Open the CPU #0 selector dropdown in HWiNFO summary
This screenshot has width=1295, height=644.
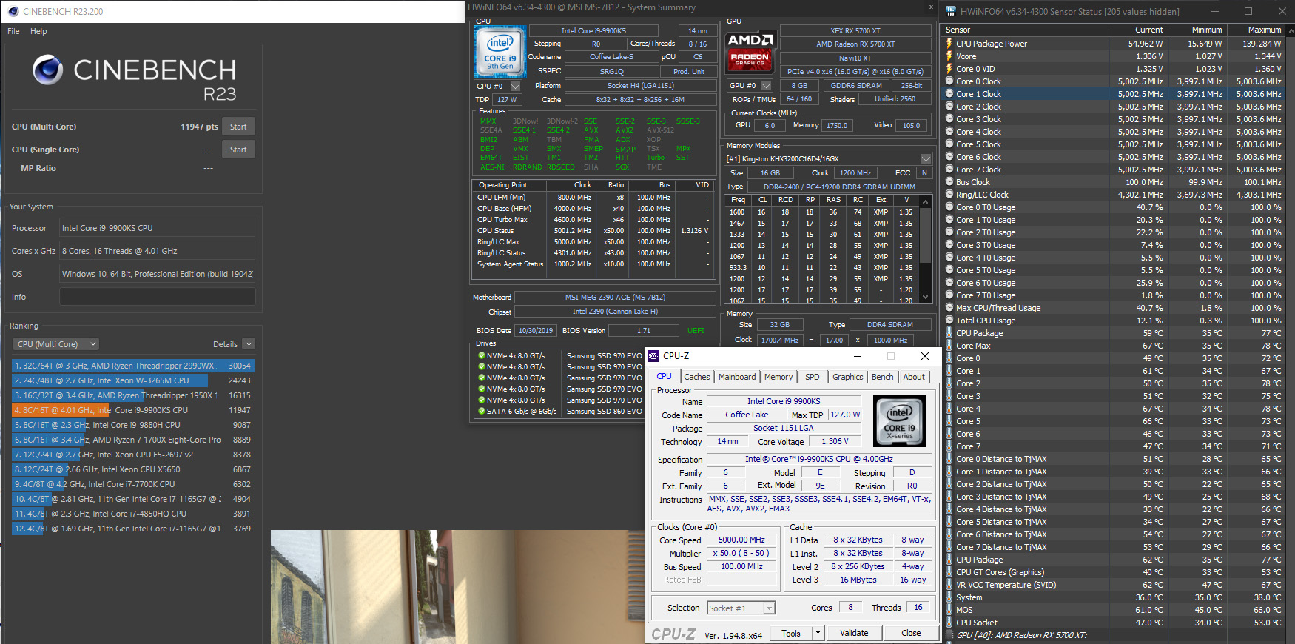pos(516,86)
